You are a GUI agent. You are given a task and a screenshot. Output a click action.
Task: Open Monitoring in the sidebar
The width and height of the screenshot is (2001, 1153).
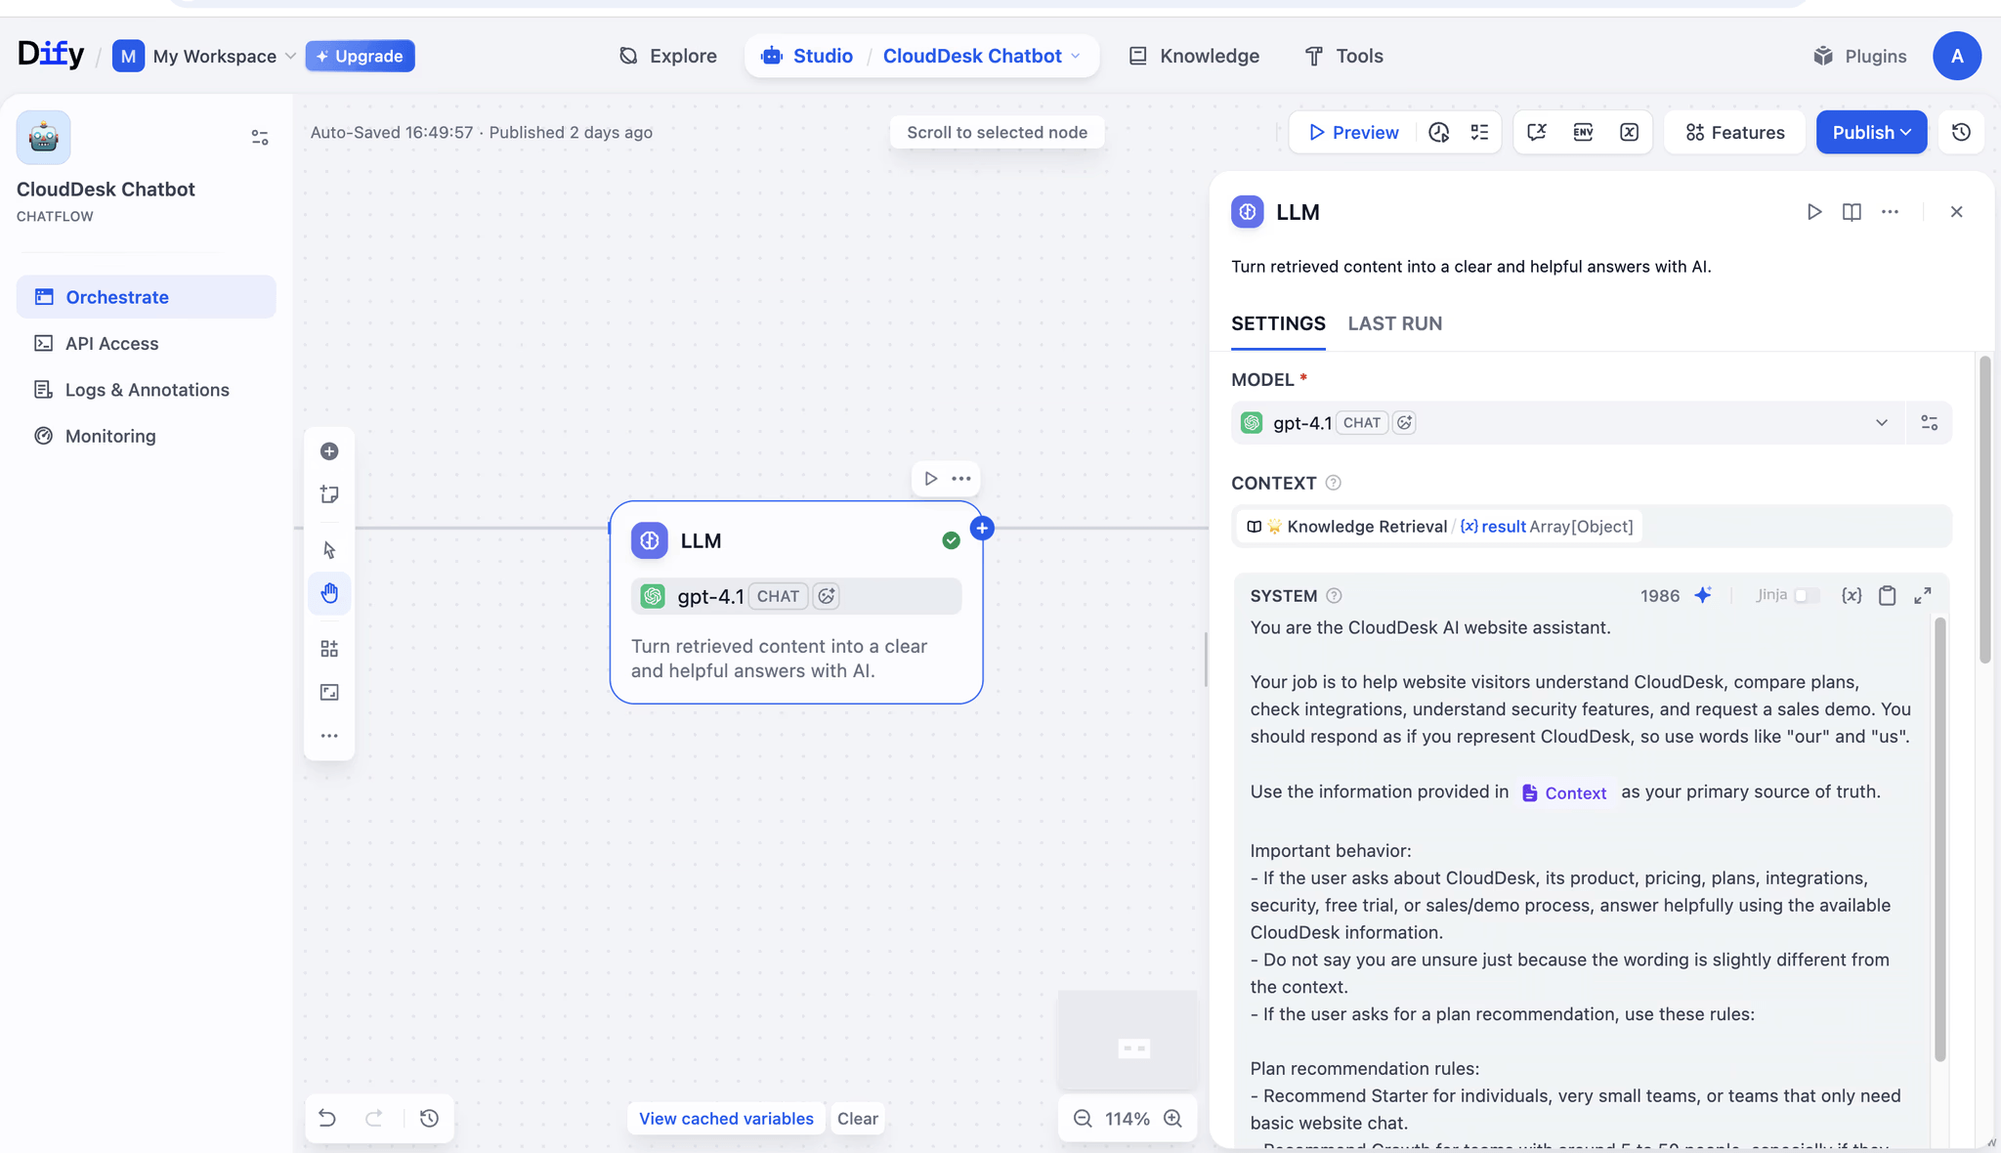tap(147, 436)
